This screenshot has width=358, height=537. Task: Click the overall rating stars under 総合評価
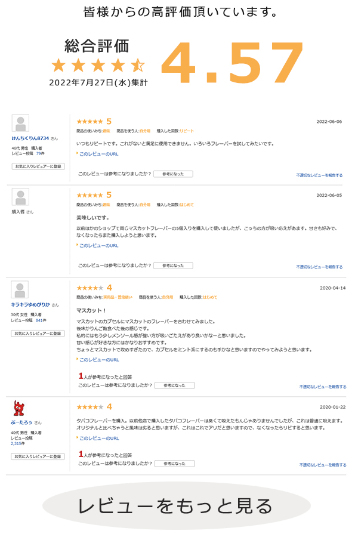coord(98,65)
